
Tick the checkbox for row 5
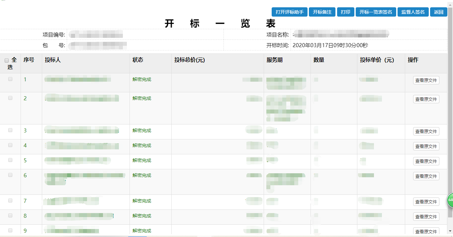click(x=10, y=160)
